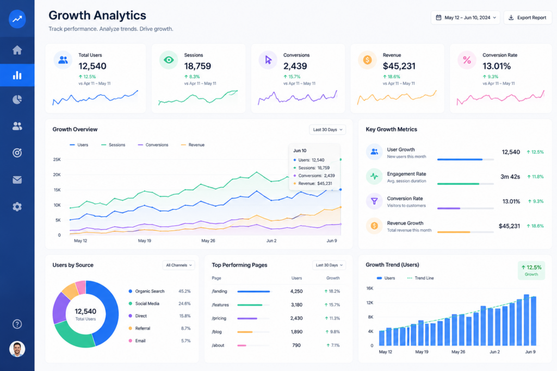Viewport: 557px width, 371px height.
Task: Open the pie chart reports sidebar icon
Action: coord(17,99)
